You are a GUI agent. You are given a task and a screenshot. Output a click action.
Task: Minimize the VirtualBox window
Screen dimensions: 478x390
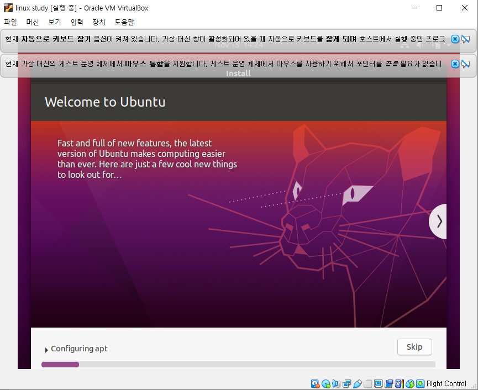pos(414,8)
